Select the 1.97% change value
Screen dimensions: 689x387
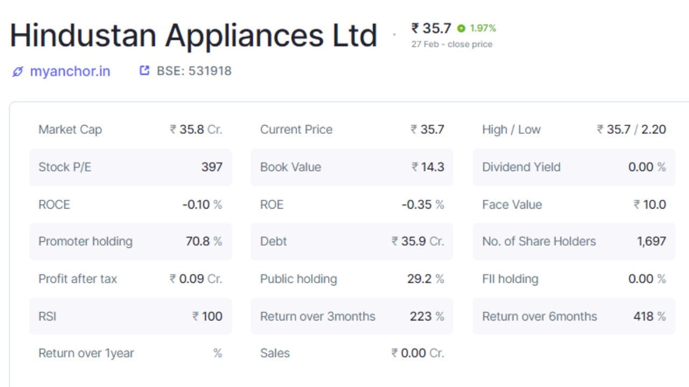click(x=483, y=28)
